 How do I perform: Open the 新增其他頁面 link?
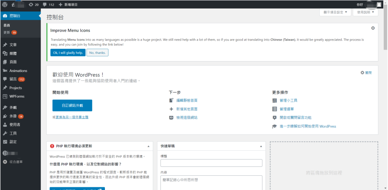(x=187, y=109)
